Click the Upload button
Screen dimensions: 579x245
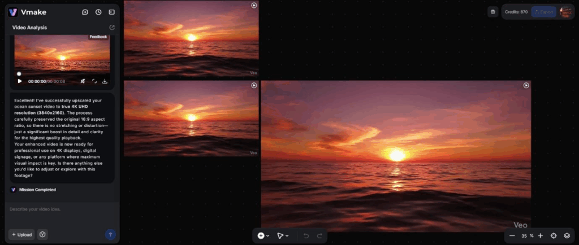(22, 234)
